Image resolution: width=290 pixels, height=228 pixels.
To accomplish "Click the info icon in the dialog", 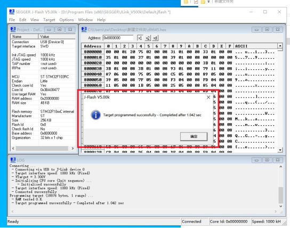I will (x=95, y=115).
